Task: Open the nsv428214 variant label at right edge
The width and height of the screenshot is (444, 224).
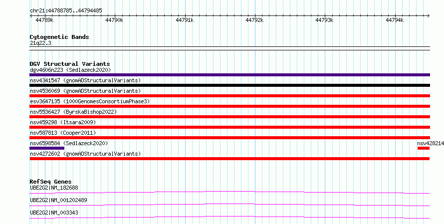Action: tap(431, 143)
